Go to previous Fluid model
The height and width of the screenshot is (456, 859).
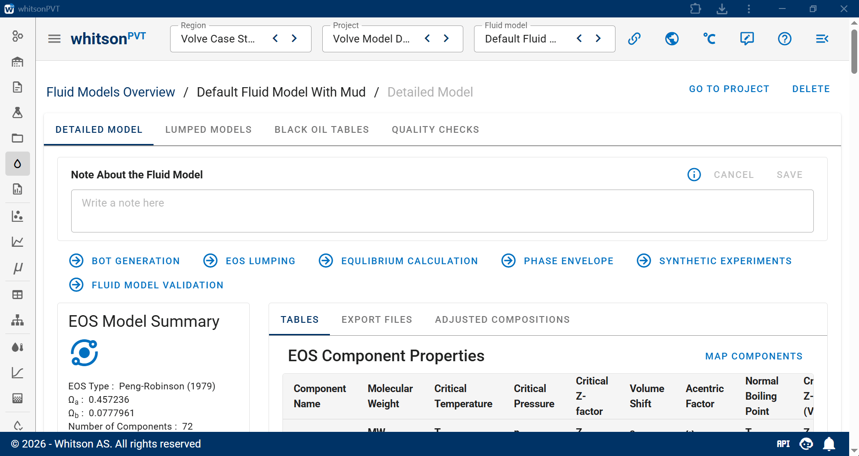tap(579, 38)
